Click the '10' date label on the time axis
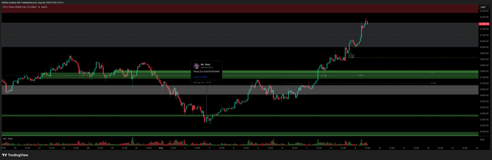The image size is (492, 160). 379,148
